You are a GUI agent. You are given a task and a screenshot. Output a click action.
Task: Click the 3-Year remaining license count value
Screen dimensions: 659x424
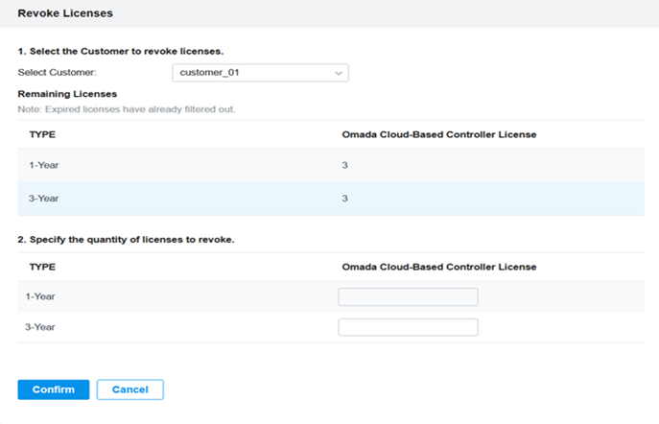344,199
